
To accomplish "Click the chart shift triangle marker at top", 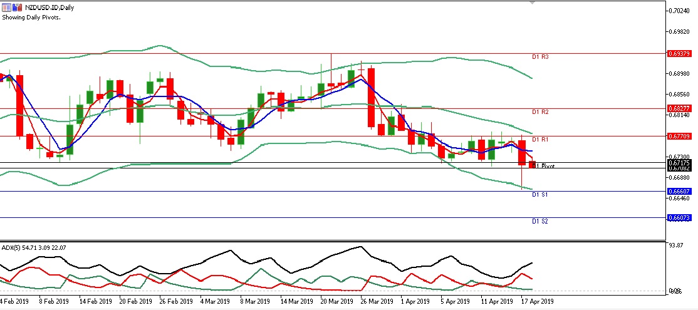I will (x=532, y=3).
